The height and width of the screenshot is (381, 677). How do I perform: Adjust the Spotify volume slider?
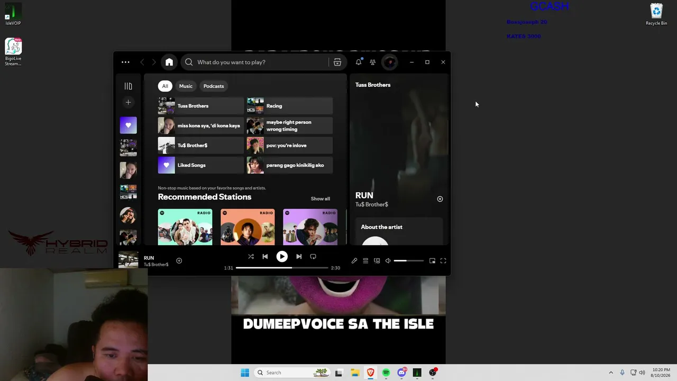pyautogui.click(x=409, y=261)
